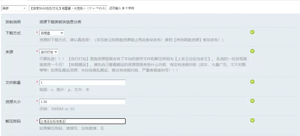
Task: Click the 资源大小 label
Action: 13,102
